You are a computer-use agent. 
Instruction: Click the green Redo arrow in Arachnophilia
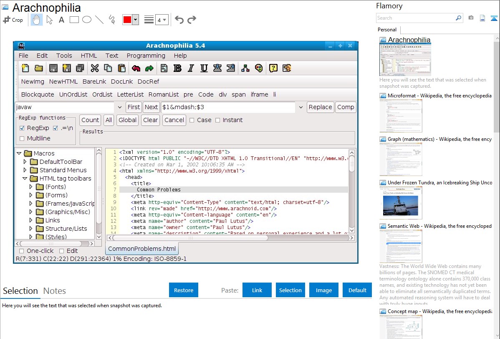coord(149,68)
